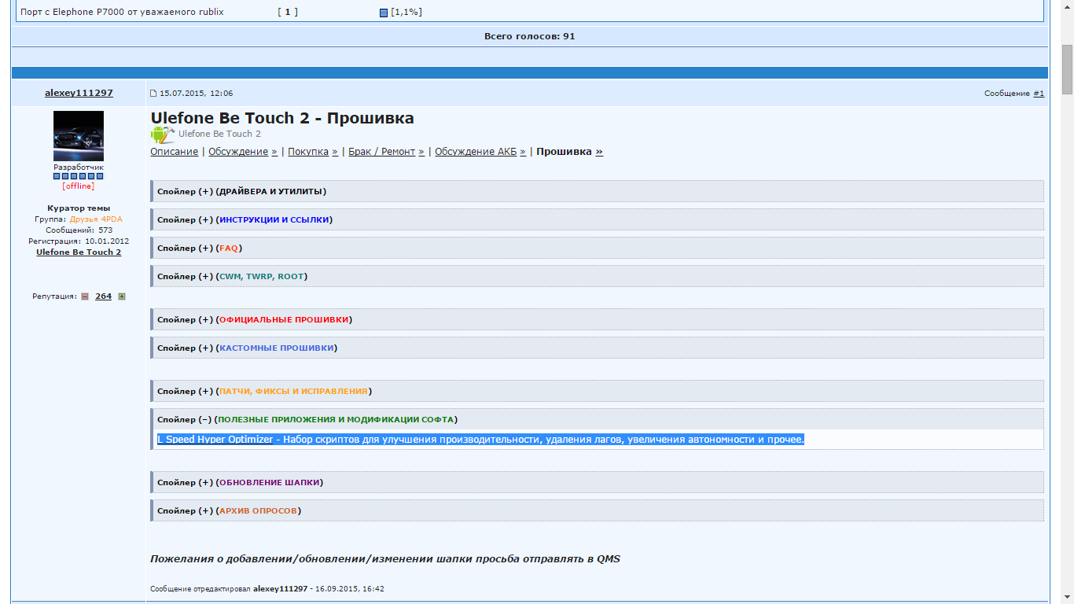Open the Обсуждение АКБ » link
The height and width of the screenshot is (604, 1074).
480,152
